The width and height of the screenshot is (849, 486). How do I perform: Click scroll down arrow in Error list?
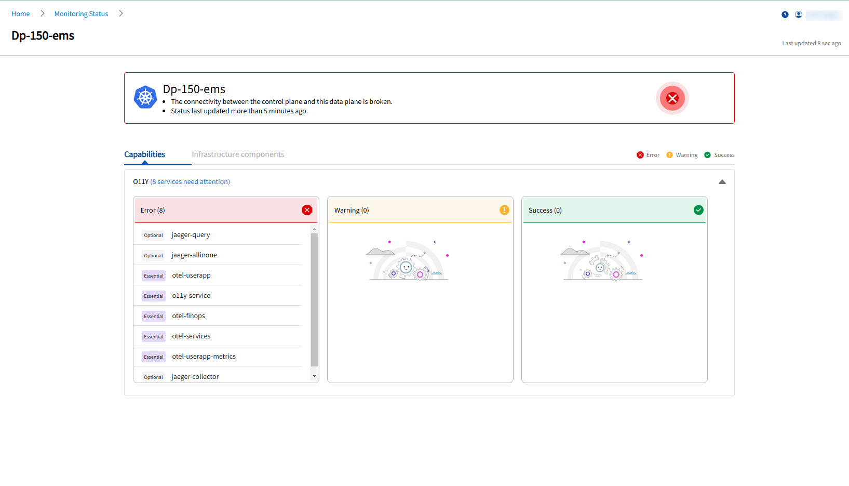pos(314,376)
